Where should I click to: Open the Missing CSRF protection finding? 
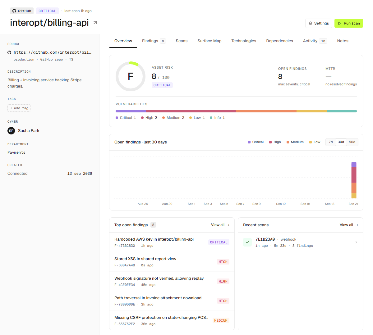coord(172,320)
